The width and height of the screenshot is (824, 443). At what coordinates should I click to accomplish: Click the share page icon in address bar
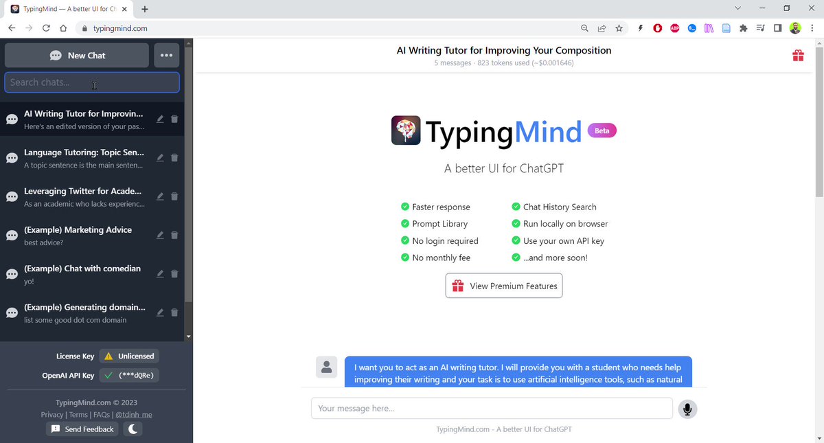[x=602, y=28]
